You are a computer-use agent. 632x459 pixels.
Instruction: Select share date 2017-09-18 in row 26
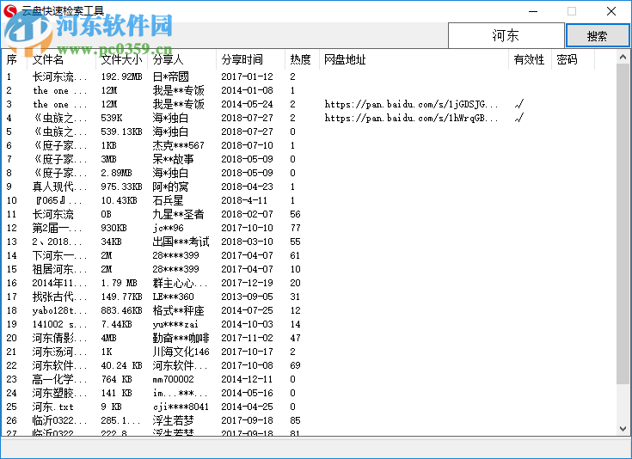click(247, 420)
